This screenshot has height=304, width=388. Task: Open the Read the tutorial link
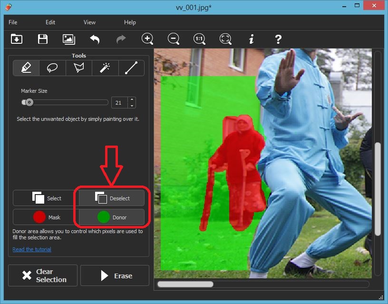click(32, 249)
